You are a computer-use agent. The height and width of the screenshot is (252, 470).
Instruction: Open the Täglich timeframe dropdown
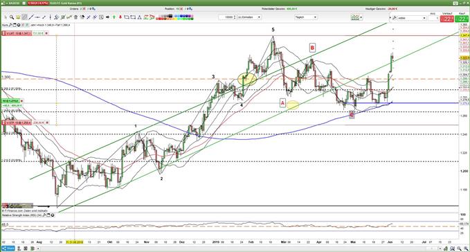(306, 17)
